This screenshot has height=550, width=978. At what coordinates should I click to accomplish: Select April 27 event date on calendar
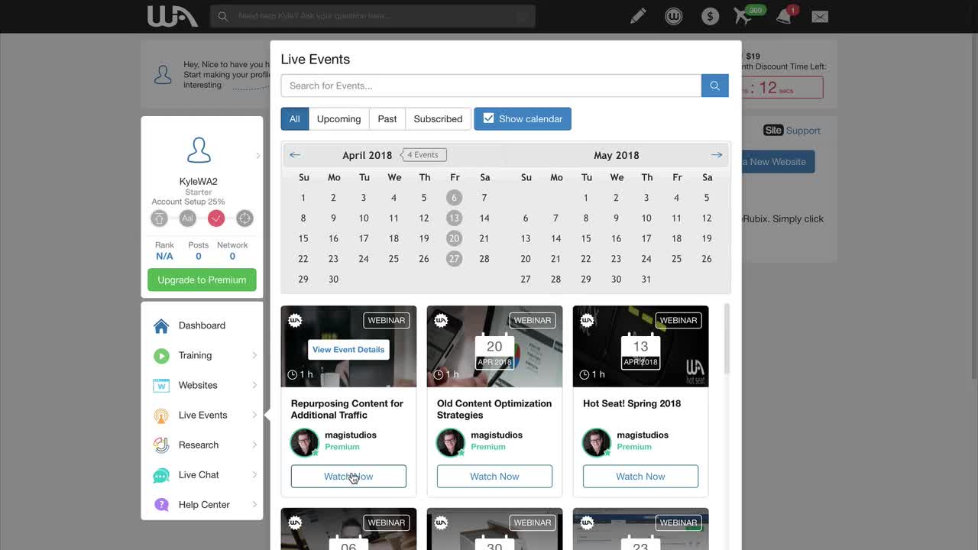[x=454, y=258]
